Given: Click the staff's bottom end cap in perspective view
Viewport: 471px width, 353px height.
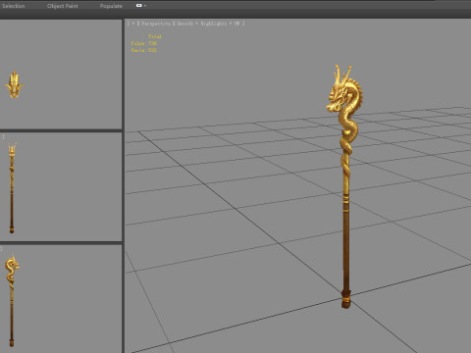Looking at the screenshot, I should (x=346, y=299).
